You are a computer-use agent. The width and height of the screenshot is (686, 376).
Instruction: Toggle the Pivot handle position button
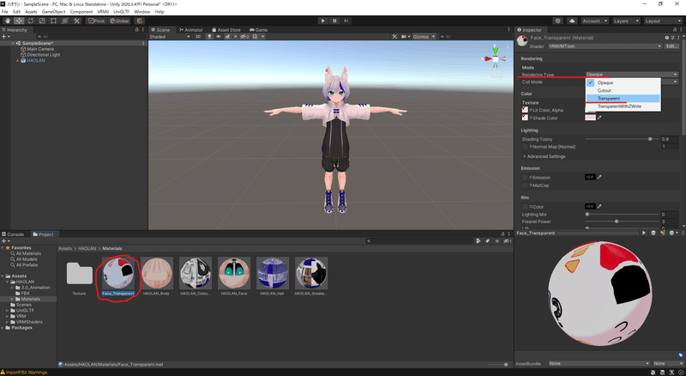click(96, 21)
